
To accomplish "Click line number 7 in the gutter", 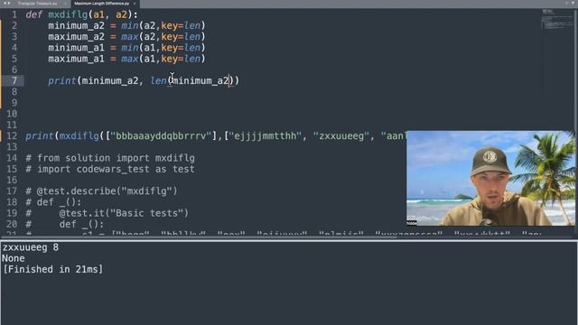I will [x=14, y=80].
